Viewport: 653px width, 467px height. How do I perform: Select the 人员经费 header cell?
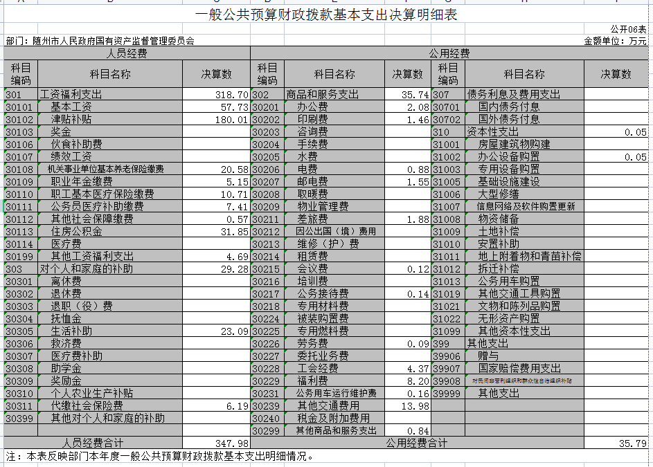(127, 53)
